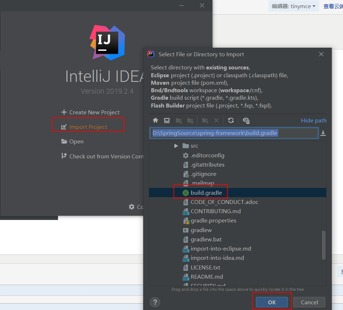
Task: Toggle show hidden files and directories icon
Action: click(246, 120)
